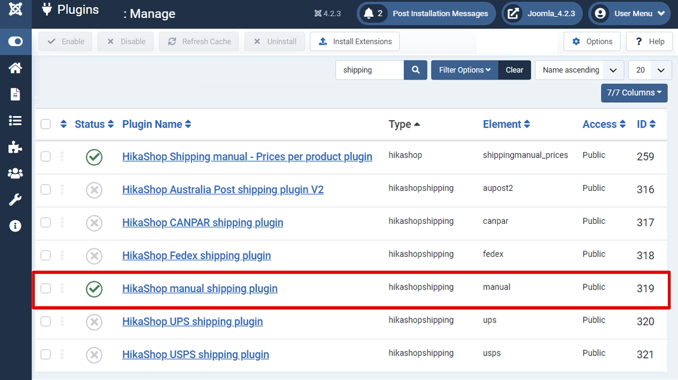Sort by Access column
This screenshot has height=380, width=678.
604,124
